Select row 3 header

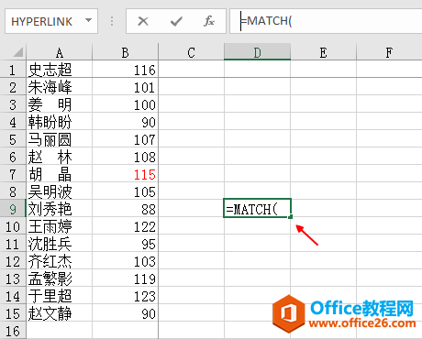pos(13,104)
